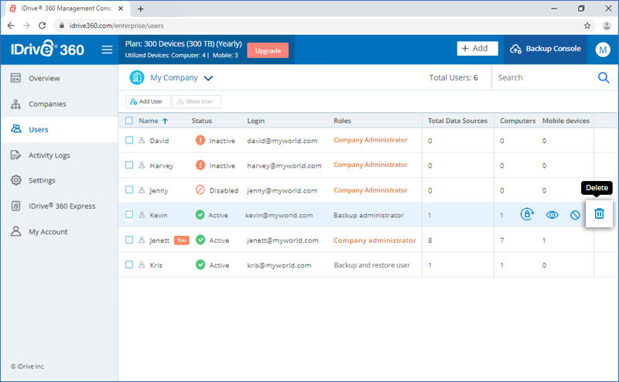This screenshot has width=619, height=382.
Task: Check the box for Kevin
Action: pyautogui.click(x=129, y=214)
